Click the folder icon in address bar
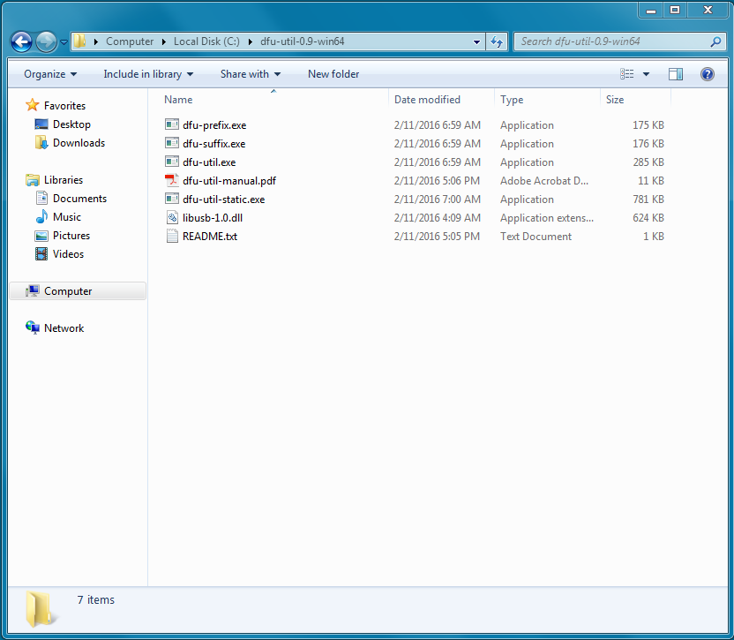The width and height of the screenshot is (734, 640). [79, 41]
